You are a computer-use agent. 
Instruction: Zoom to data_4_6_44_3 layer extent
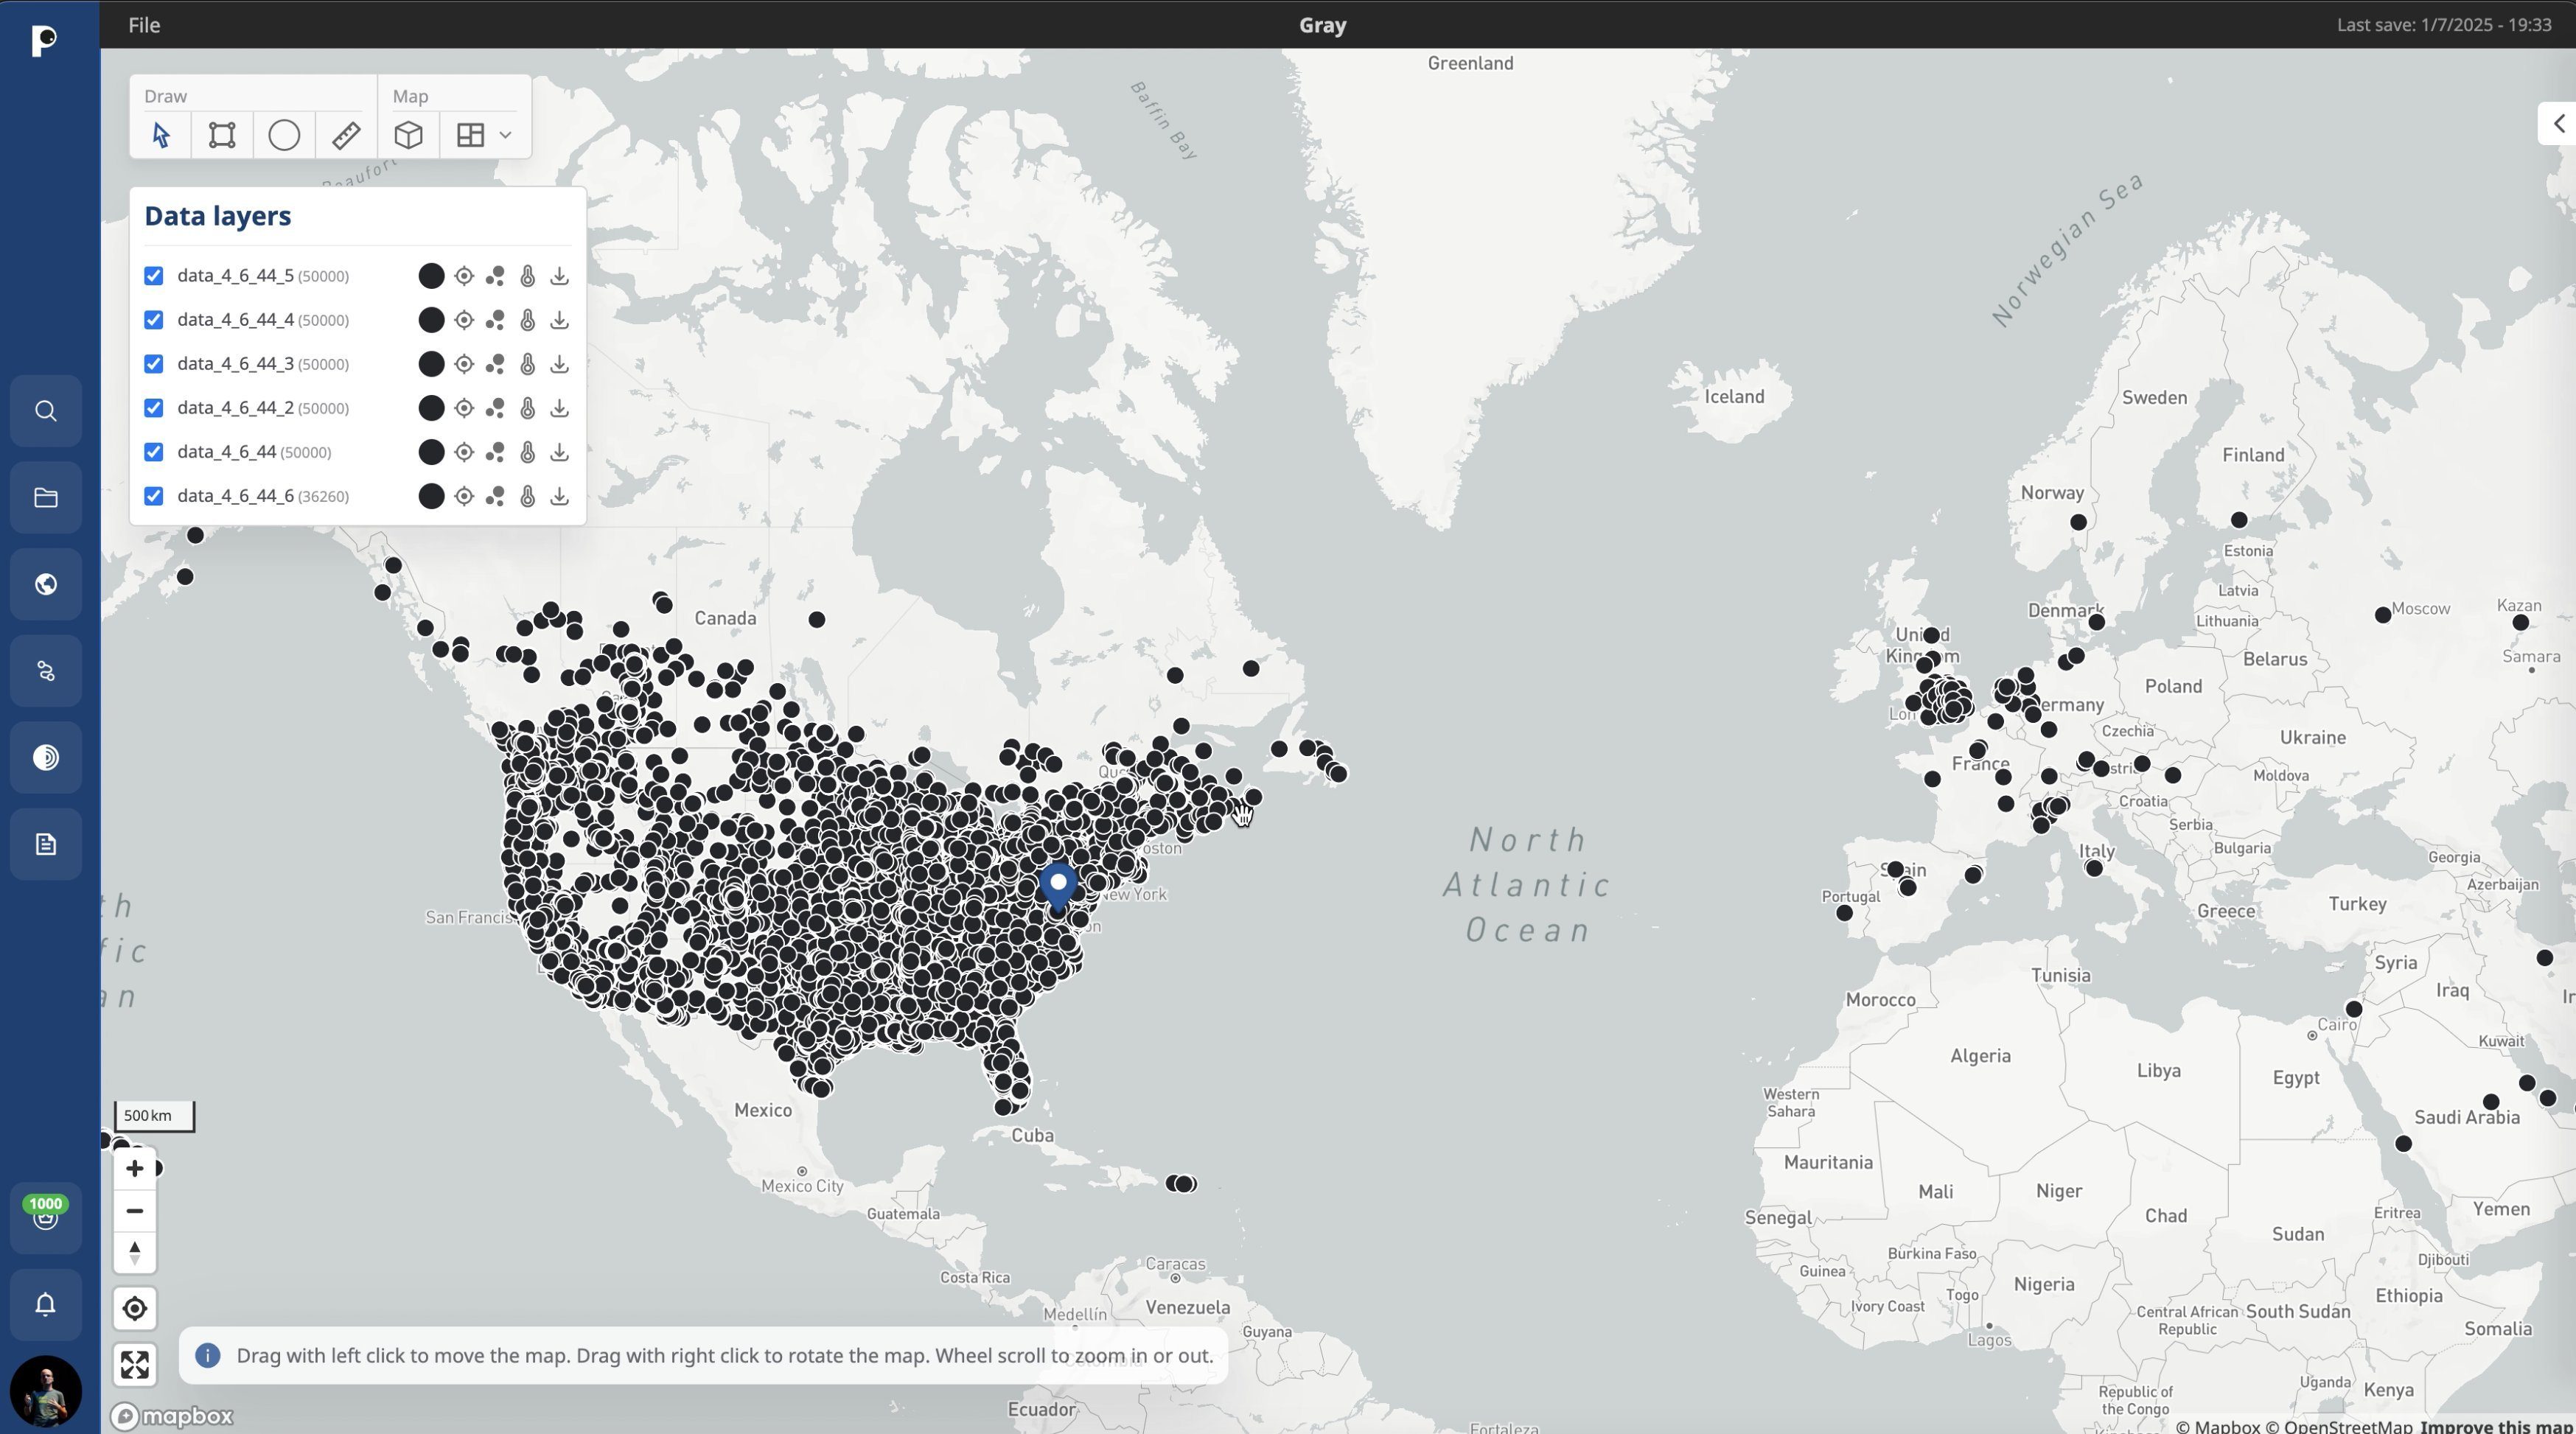[464, 364]
